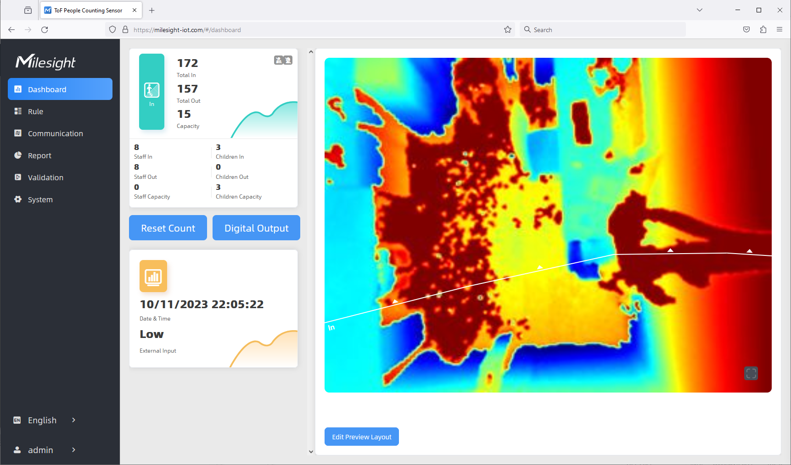Open System settings from the sidebar
This screenshot has height=465, width=791.
pyautogui.click(x=17, y=199)
